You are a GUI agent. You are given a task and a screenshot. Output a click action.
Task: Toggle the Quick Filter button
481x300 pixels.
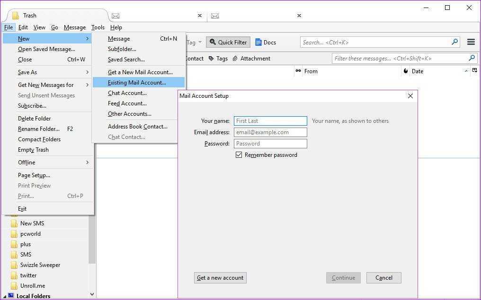pyautogui.click(x=228, y=43)
